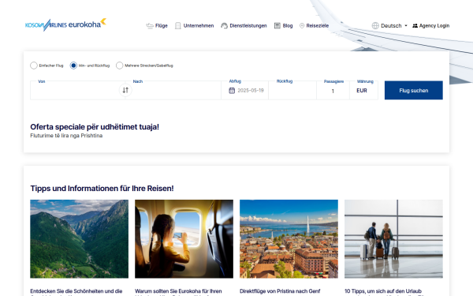473x296 pixels.
Task: Select the Einfacher Flug radio button
Action: click(x=34, y=66)
